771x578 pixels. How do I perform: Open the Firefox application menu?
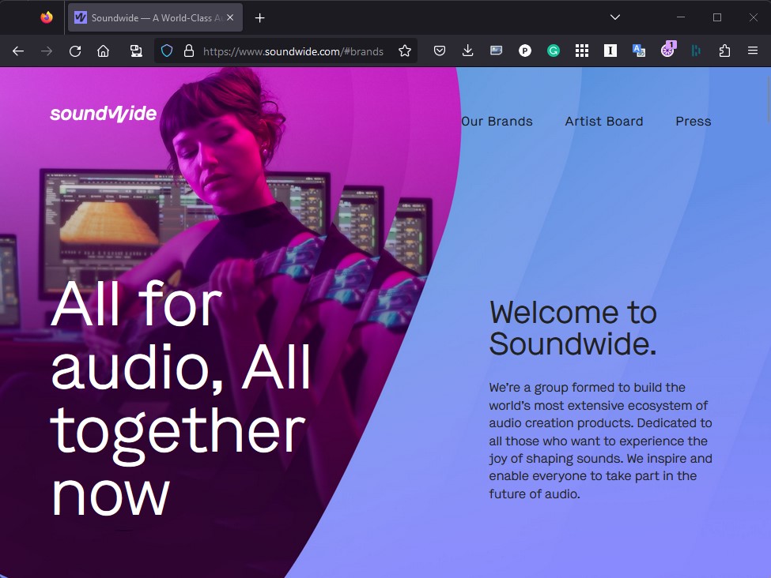coord(753,51)
